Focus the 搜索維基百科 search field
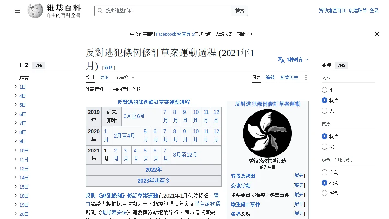 pyautogui.click(x=163, y=11)
